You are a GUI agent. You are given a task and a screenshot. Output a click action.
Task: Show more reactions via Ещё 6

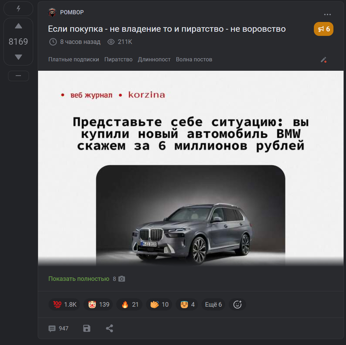[x=213, y=305]
